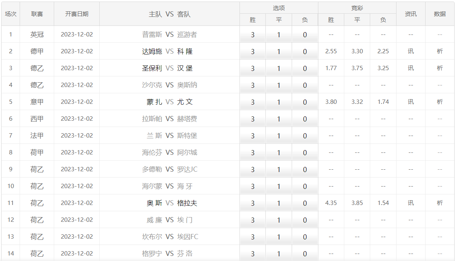Viewport: 455px width, 261px height.
Task: Click home team 达姆施 name
Action: click(x=152, y=51)
